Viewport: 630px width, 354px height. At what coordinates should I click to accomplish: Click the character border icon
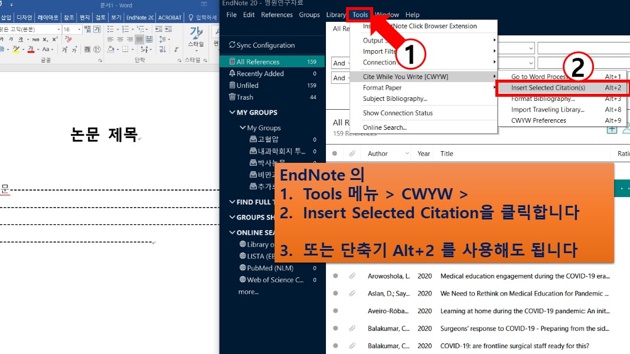coord(97,29)
